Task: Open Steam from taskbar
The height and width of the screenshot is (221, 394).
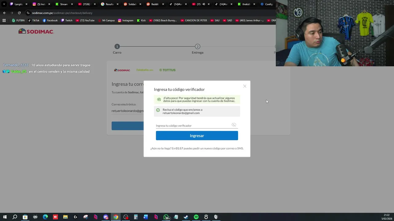Action: [x=186, y=217]
